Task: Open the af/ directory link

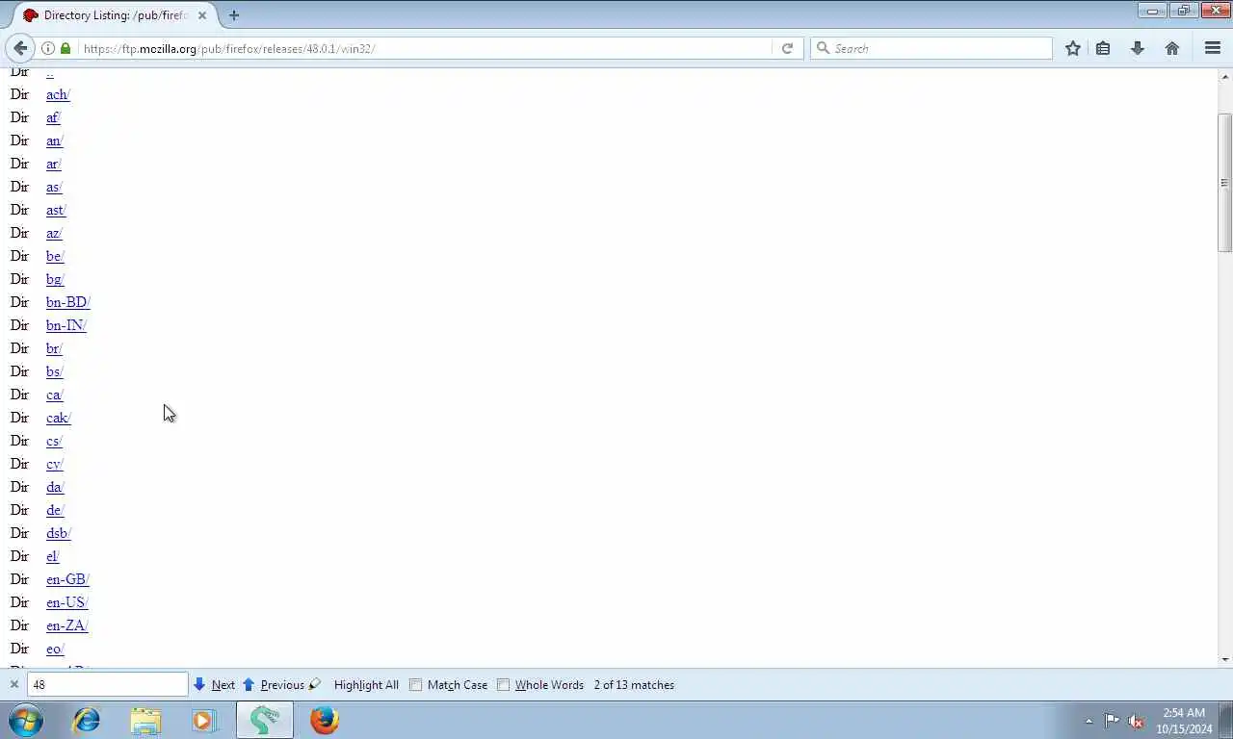Action: click(x=53, y=117)
